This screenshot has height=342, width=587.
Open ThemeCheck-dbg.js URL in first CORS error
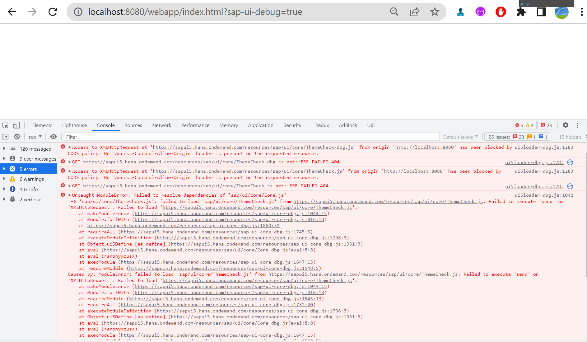253,147
